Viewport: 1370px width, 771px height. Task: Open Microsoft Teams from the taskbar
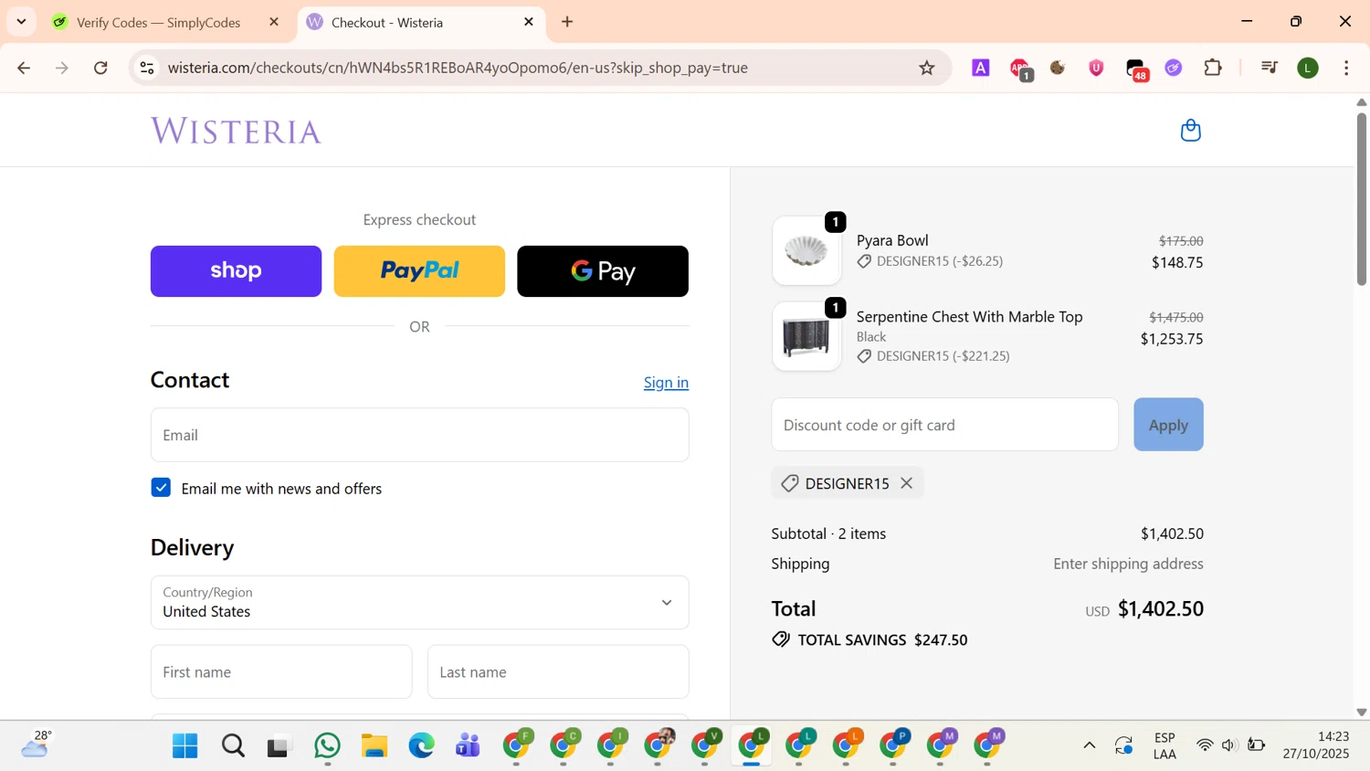[468, 746]
